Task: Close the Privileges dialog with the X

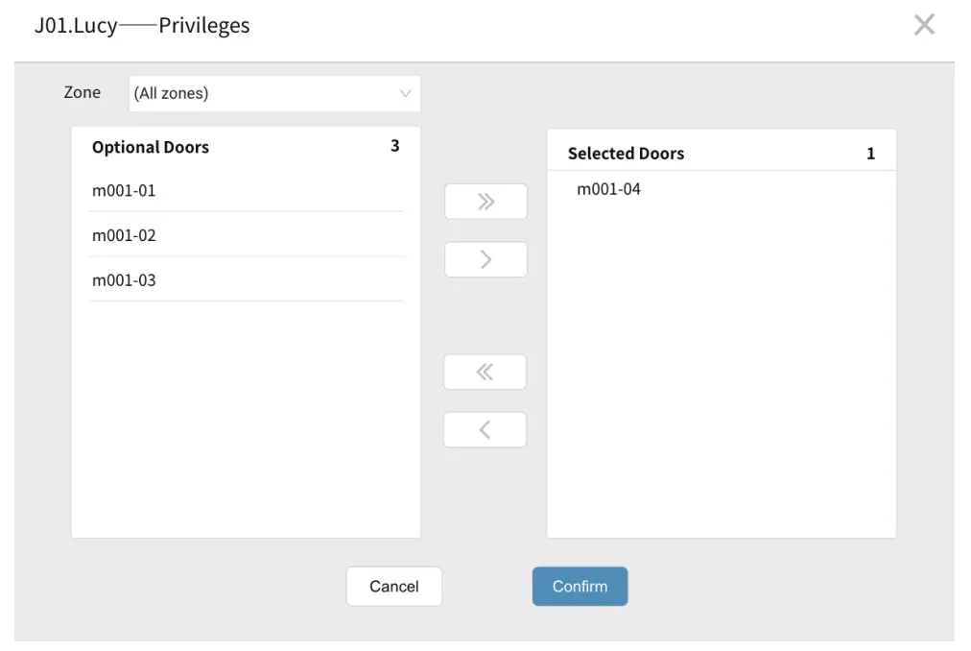Action: point(924,25)
